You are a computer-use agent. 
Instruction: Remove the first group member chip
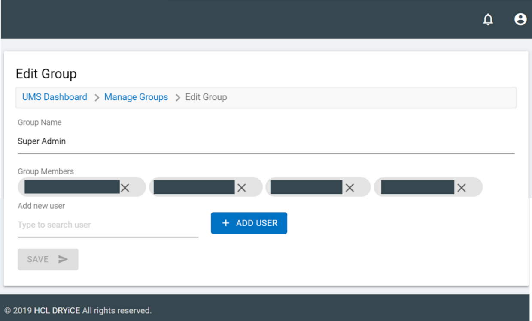click(125, 188)
